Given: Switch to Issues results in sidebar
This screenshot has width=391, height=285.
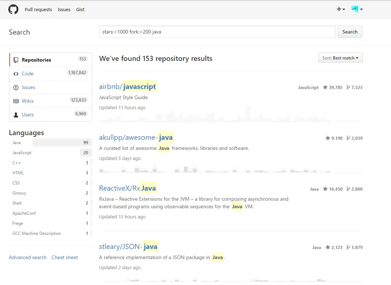Looking at the screenshot, I should (51, 87).
